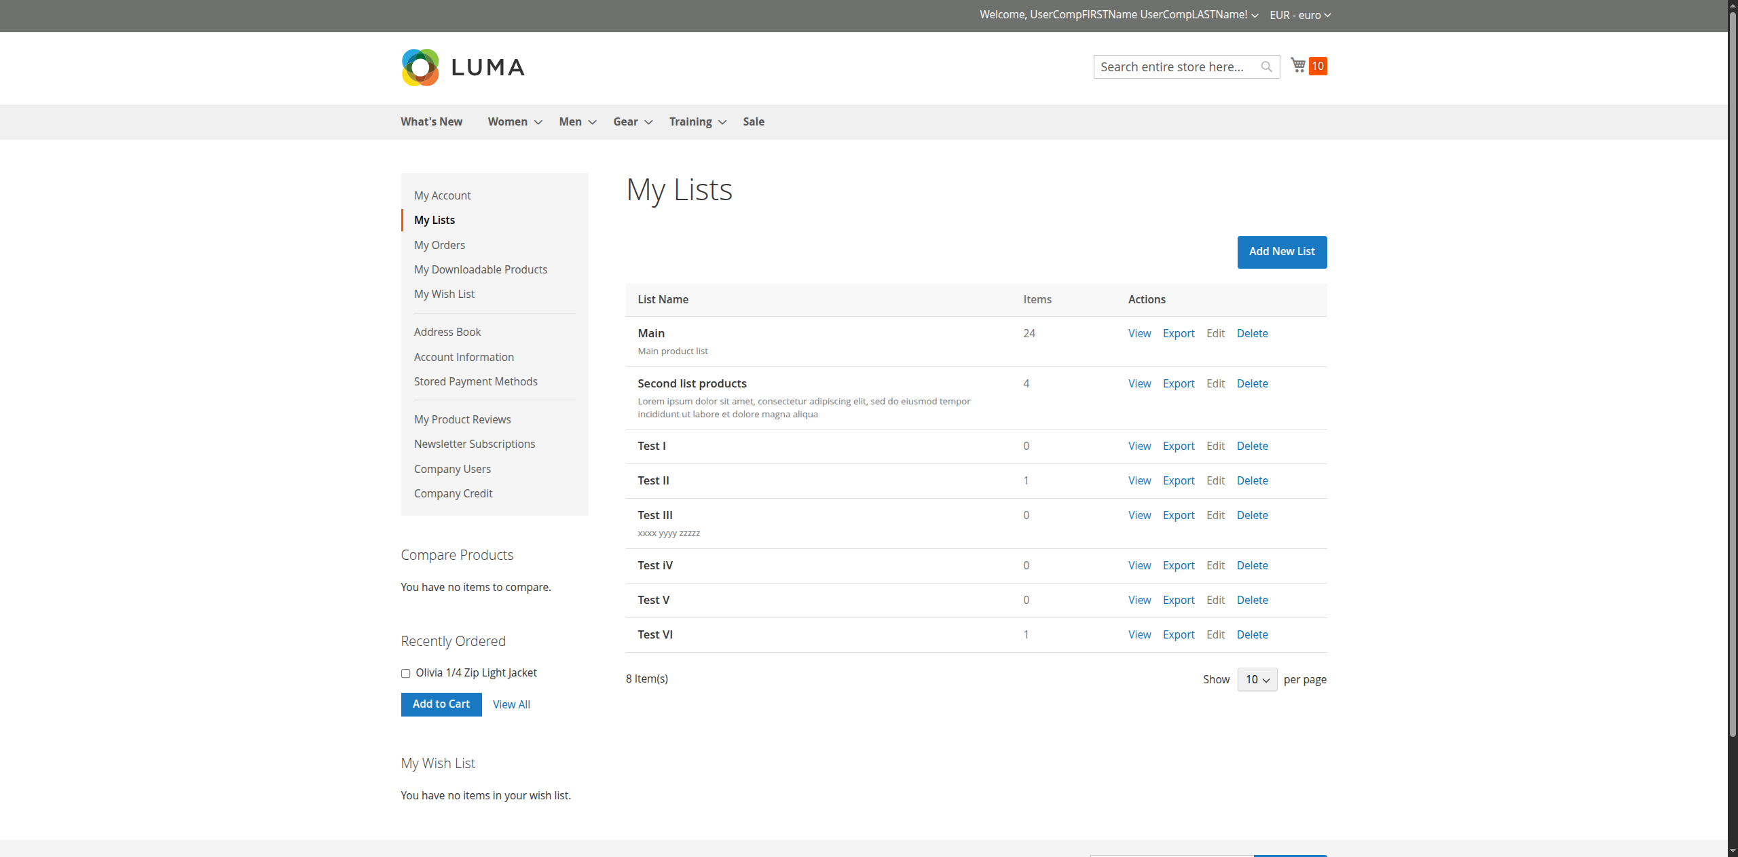Open the shopping cart icon

[1298, 65]
